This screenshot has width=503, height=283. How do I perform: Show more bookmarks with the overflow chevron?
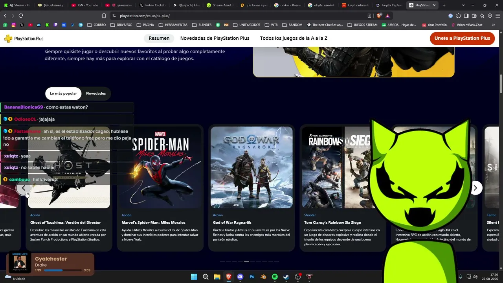494,25
